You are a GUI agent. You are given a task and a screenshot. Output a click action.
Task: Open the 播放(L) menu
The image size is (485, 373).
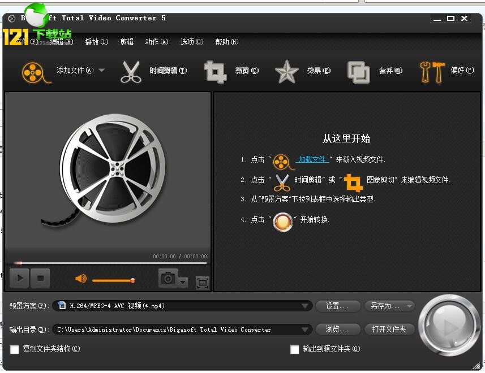click(97, 42)
